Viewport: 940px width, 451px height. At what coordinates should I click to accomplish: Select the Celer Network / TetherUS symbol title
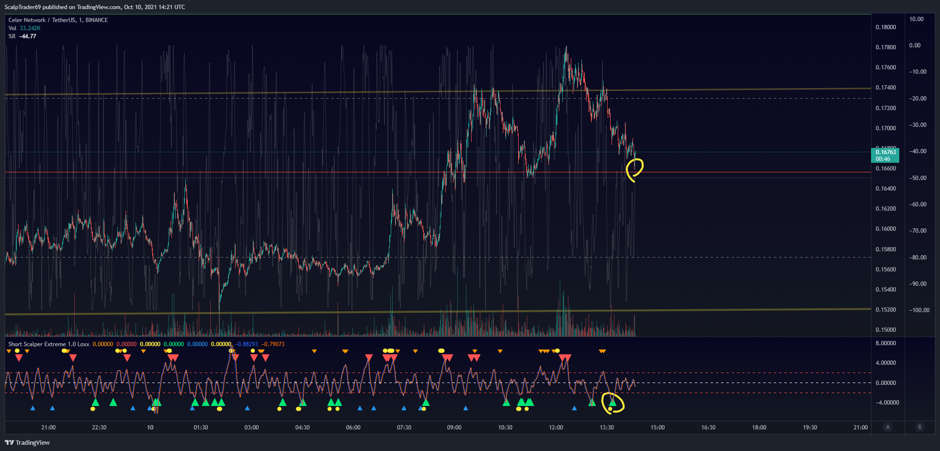coord(58,20)
